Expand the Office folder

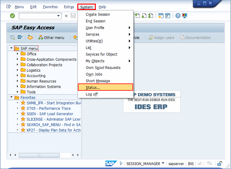point(17,54)
